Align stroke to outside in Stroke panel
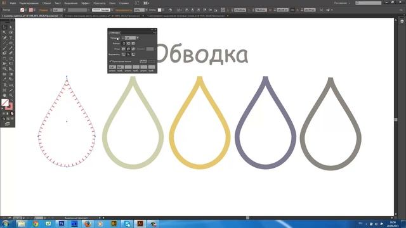Image resolution: width=406 pixels, height=228 pixels. 133,54
